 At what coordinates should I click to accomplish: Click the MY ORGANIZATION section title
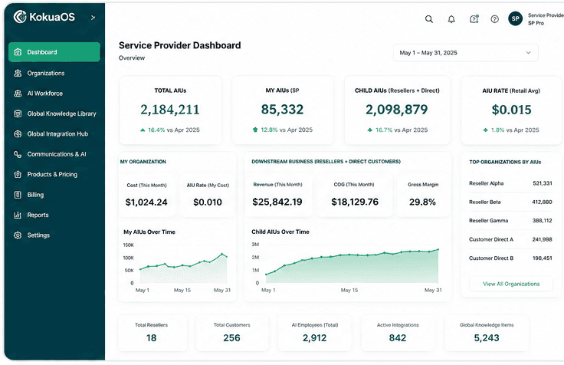pyautogui.click(x=143, y=162)
